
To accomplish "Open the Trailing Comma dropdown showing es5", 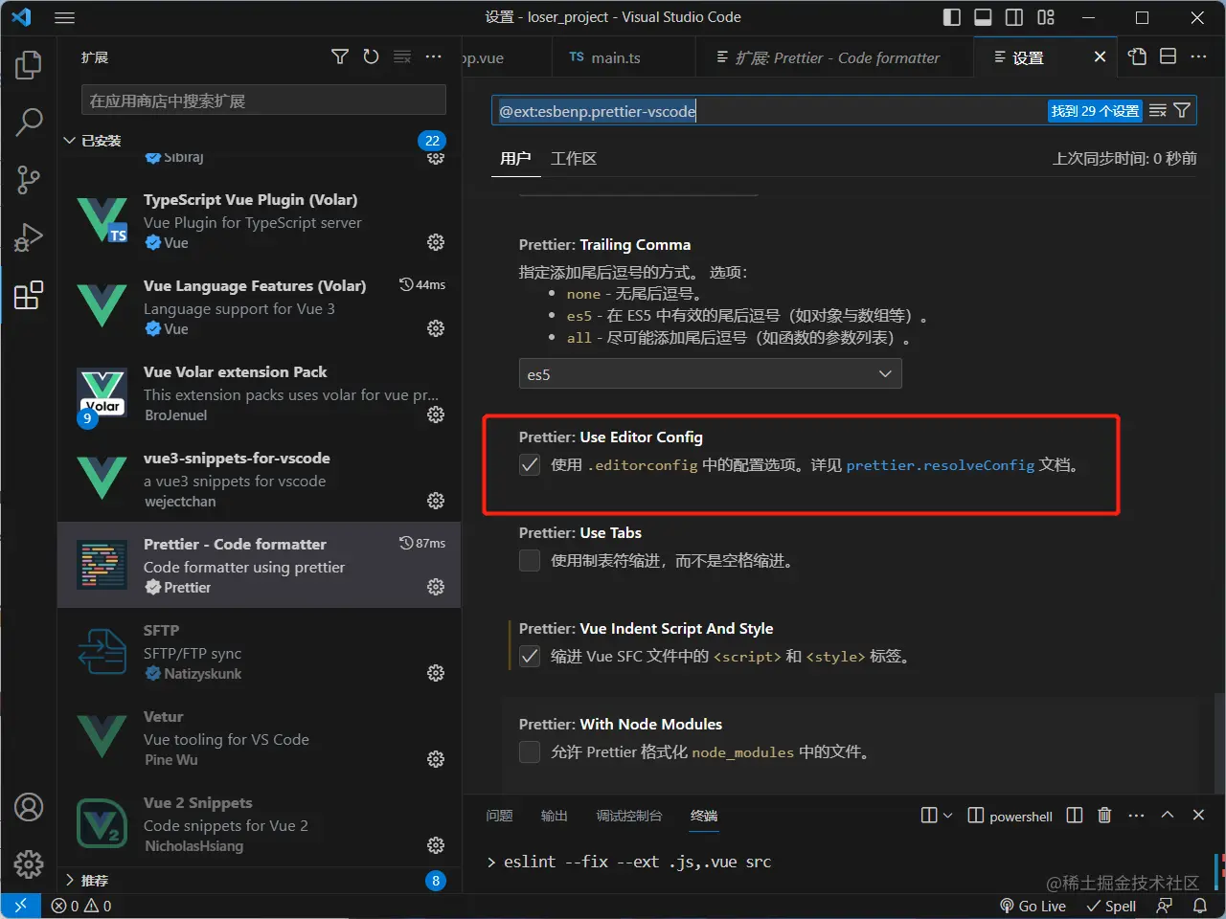I will 709,374.
